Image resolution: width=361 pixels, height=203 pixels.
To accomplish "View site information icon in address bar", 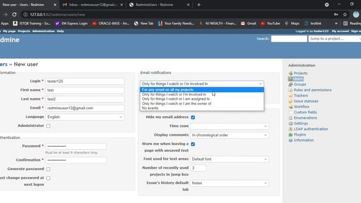I will point(25,15).
